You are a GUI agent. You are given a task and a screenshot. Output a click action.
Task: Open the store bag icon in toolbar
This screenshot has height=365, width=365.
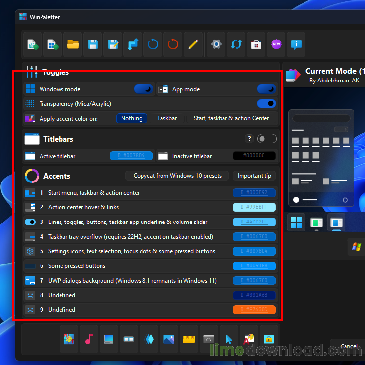pos(256,44)
